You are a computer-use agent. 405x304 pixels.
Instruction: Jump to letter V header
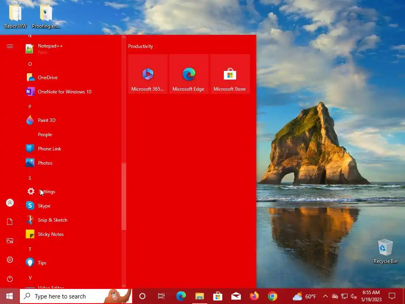point(30,277)
